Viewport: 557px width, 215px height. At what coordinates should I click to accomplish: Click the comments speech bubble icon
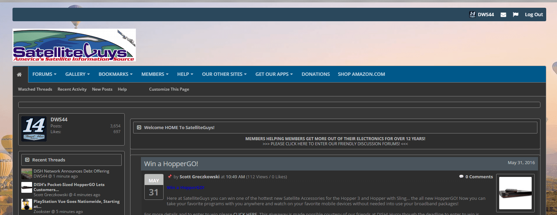pyautogui.click(x=461, y=177)
